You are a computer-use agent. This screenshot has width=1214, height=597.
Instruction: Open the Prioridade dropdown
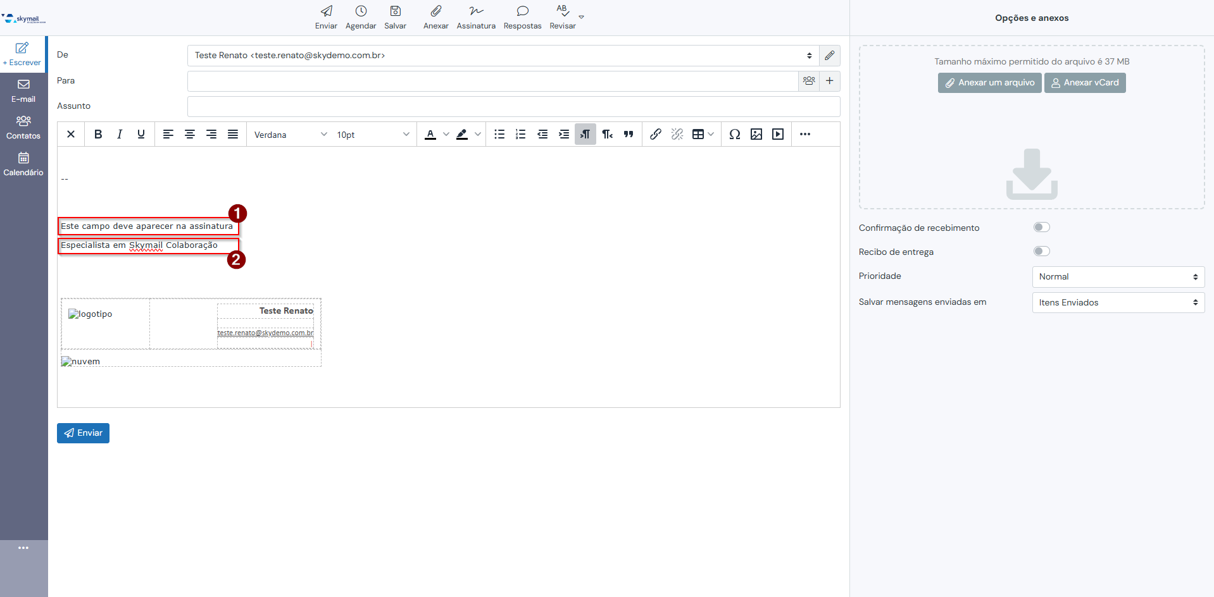tap(1118, 277)
